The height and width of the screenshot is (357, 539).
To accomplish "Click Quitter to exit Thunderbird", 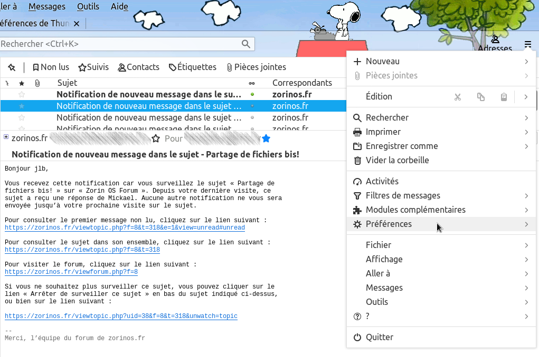I will tap(379, 338).
